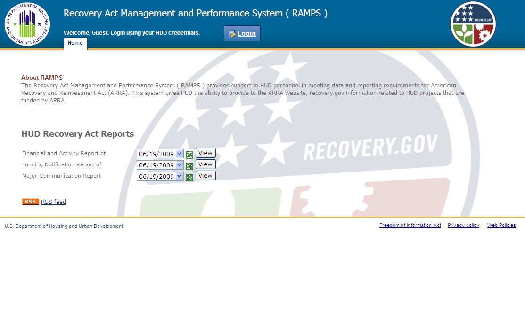The image size is (525, 328).
Task: Click the orange RSS badge icon
Action: (x=31, y=202)
